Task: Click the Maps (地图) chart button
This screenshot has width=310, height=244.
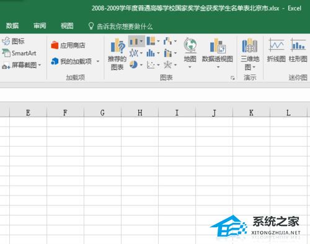Action: tap(190, 53)
